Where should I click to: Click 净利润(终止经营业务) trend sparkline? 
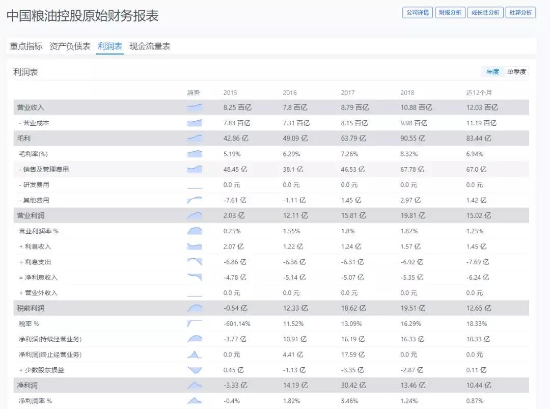click(x=195, y=355)
